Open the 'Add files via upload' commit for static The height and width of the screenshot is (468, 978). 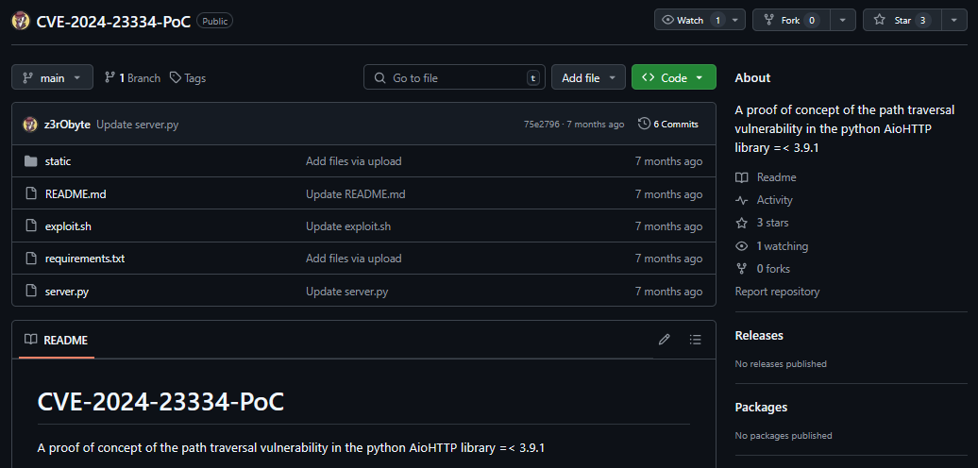pyautogui.click(x=354, y=161)
